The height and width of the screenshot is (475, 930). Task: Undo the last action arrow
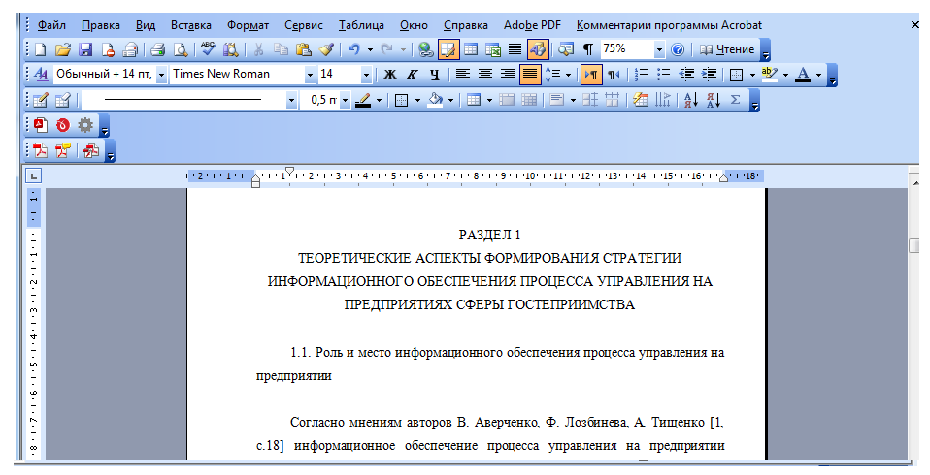click(354, 49)
